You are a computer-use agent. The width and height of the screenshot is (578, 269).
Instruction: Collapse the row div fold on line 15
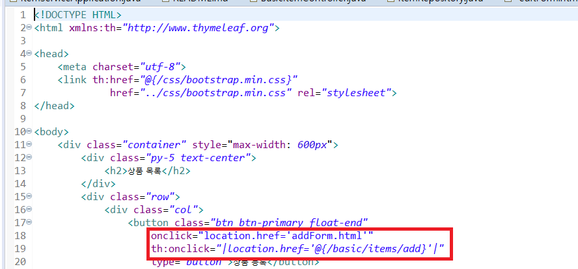[29, 196]
